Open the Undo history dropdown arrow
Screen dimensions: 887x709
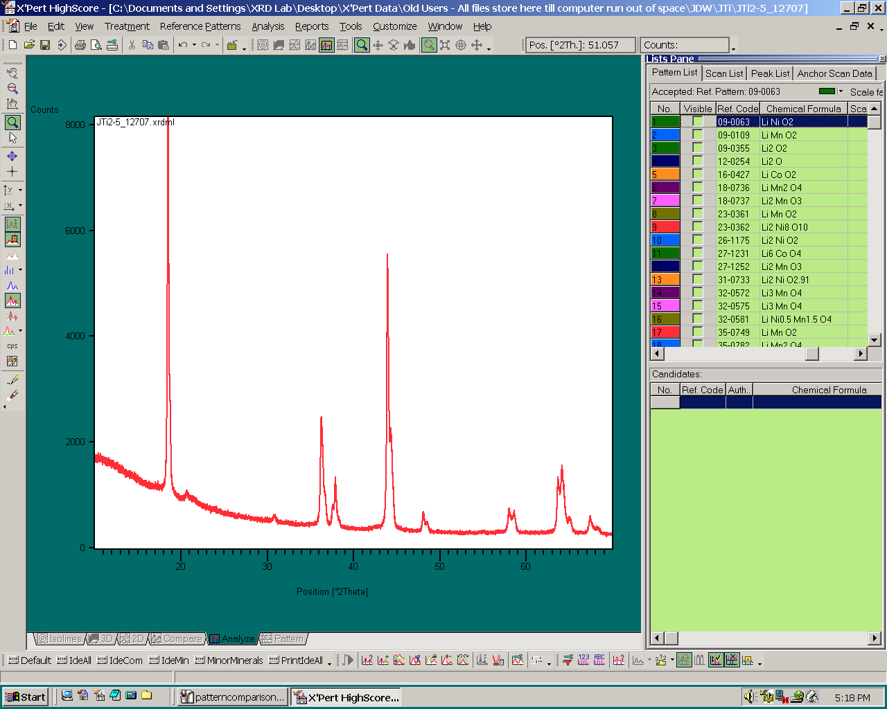tap(194, 45)
